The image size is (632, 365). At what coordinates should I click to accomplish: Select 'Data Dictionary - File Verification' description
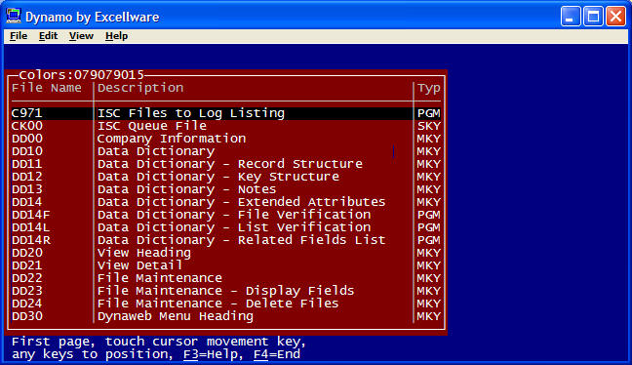point(234,215)
